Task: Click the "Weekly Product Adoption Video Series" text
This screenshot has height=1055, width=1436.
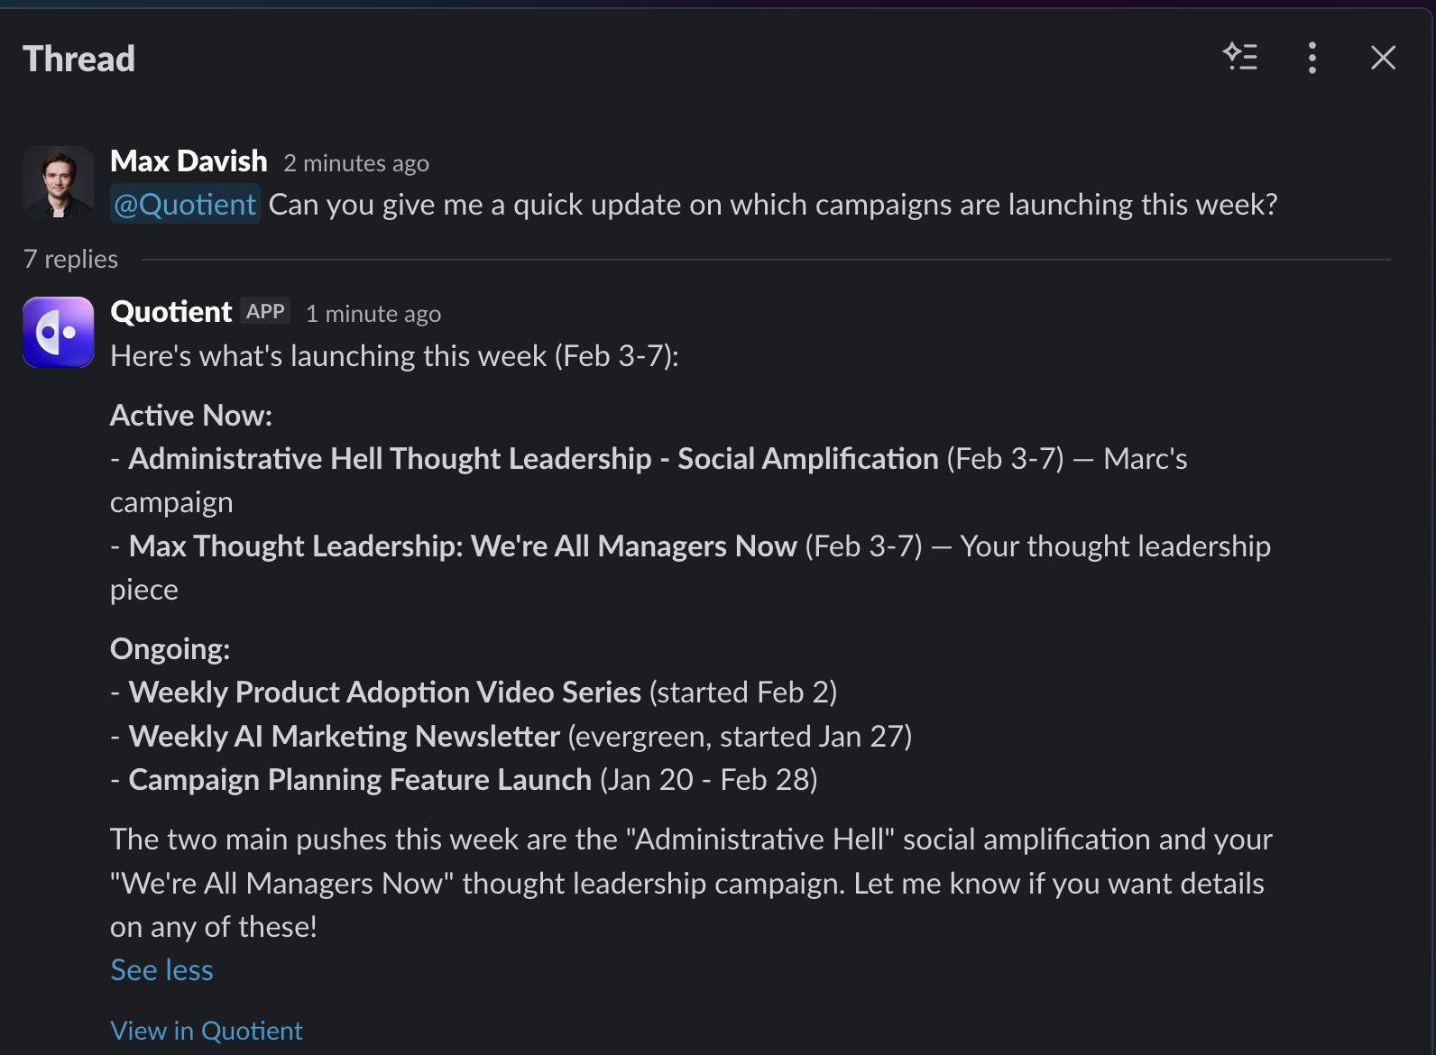Action: [x=385, y=693]
